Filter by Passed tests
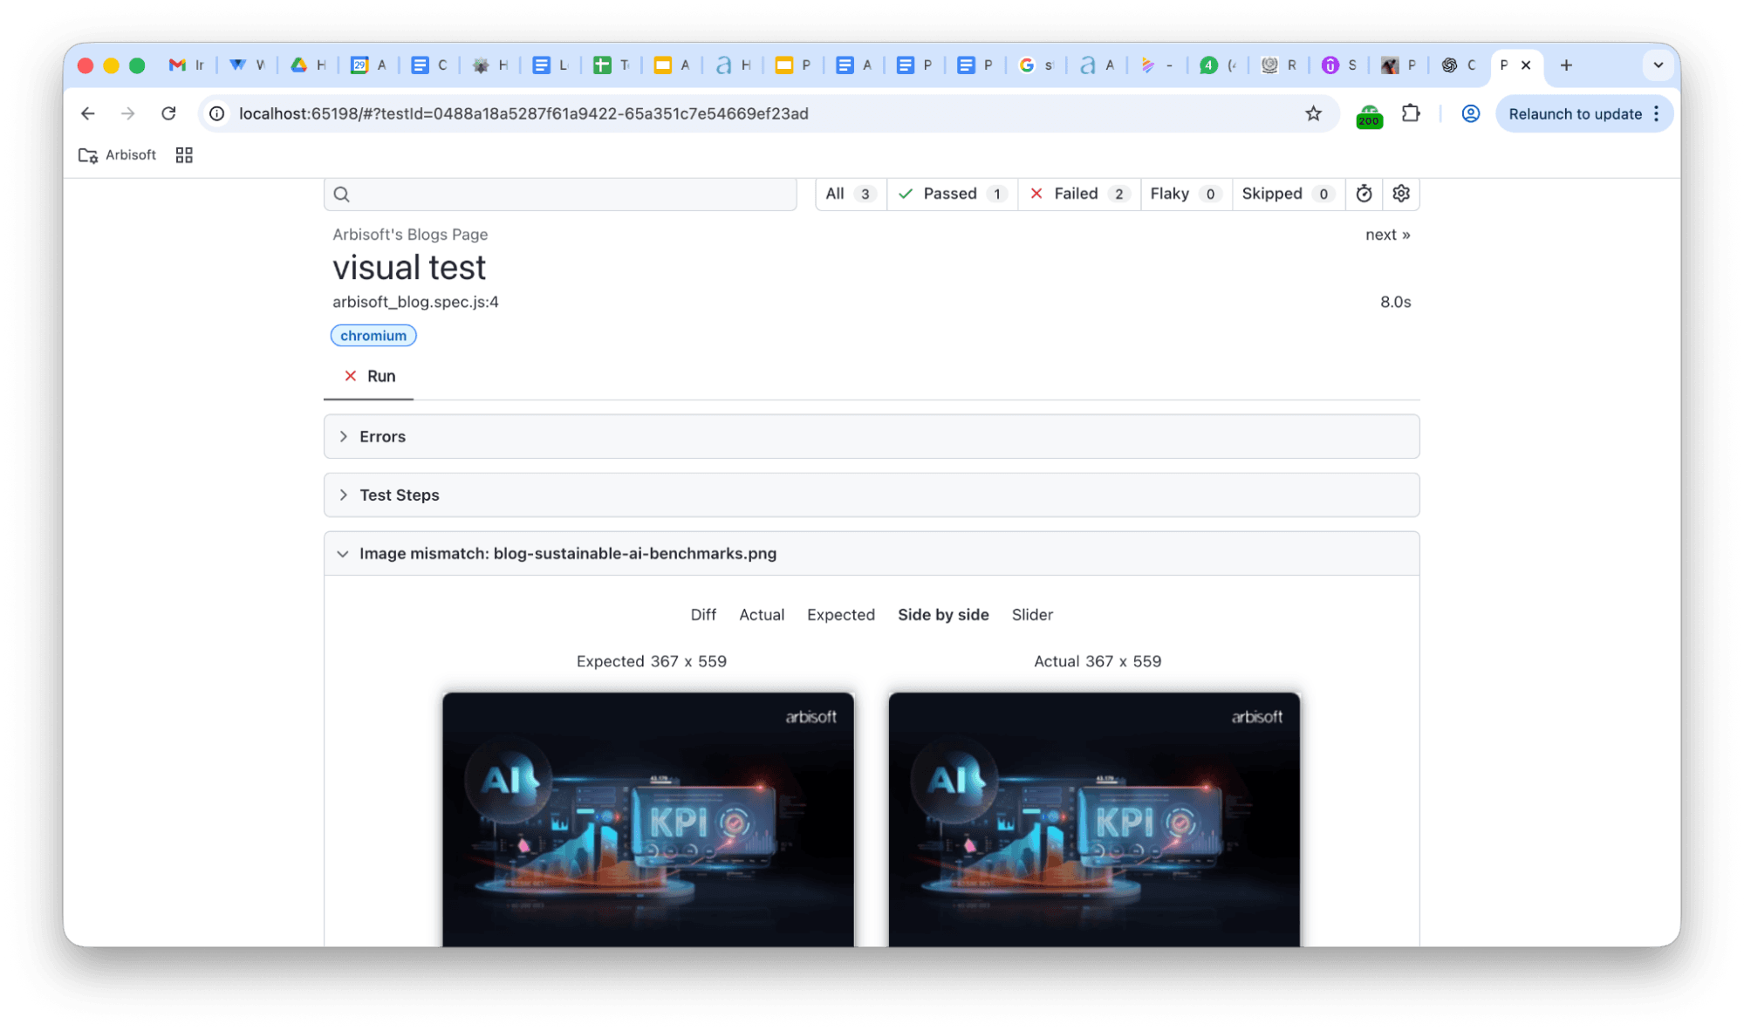The image size is (1744, 1031). point(952,194)
